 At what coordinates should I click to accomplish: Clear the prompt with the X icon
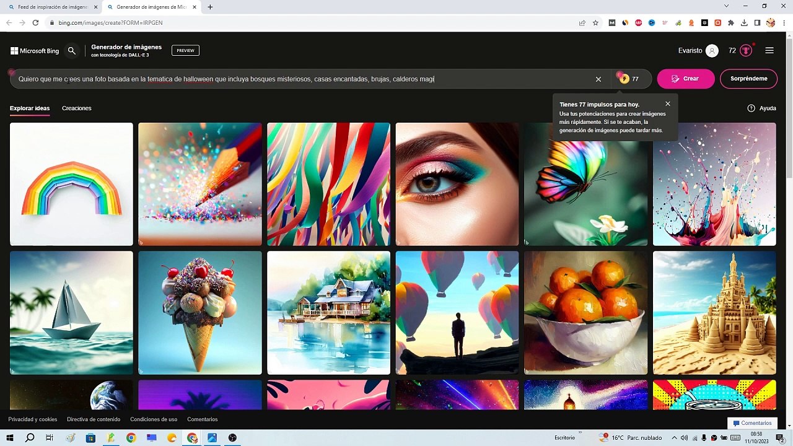point(598,79)
